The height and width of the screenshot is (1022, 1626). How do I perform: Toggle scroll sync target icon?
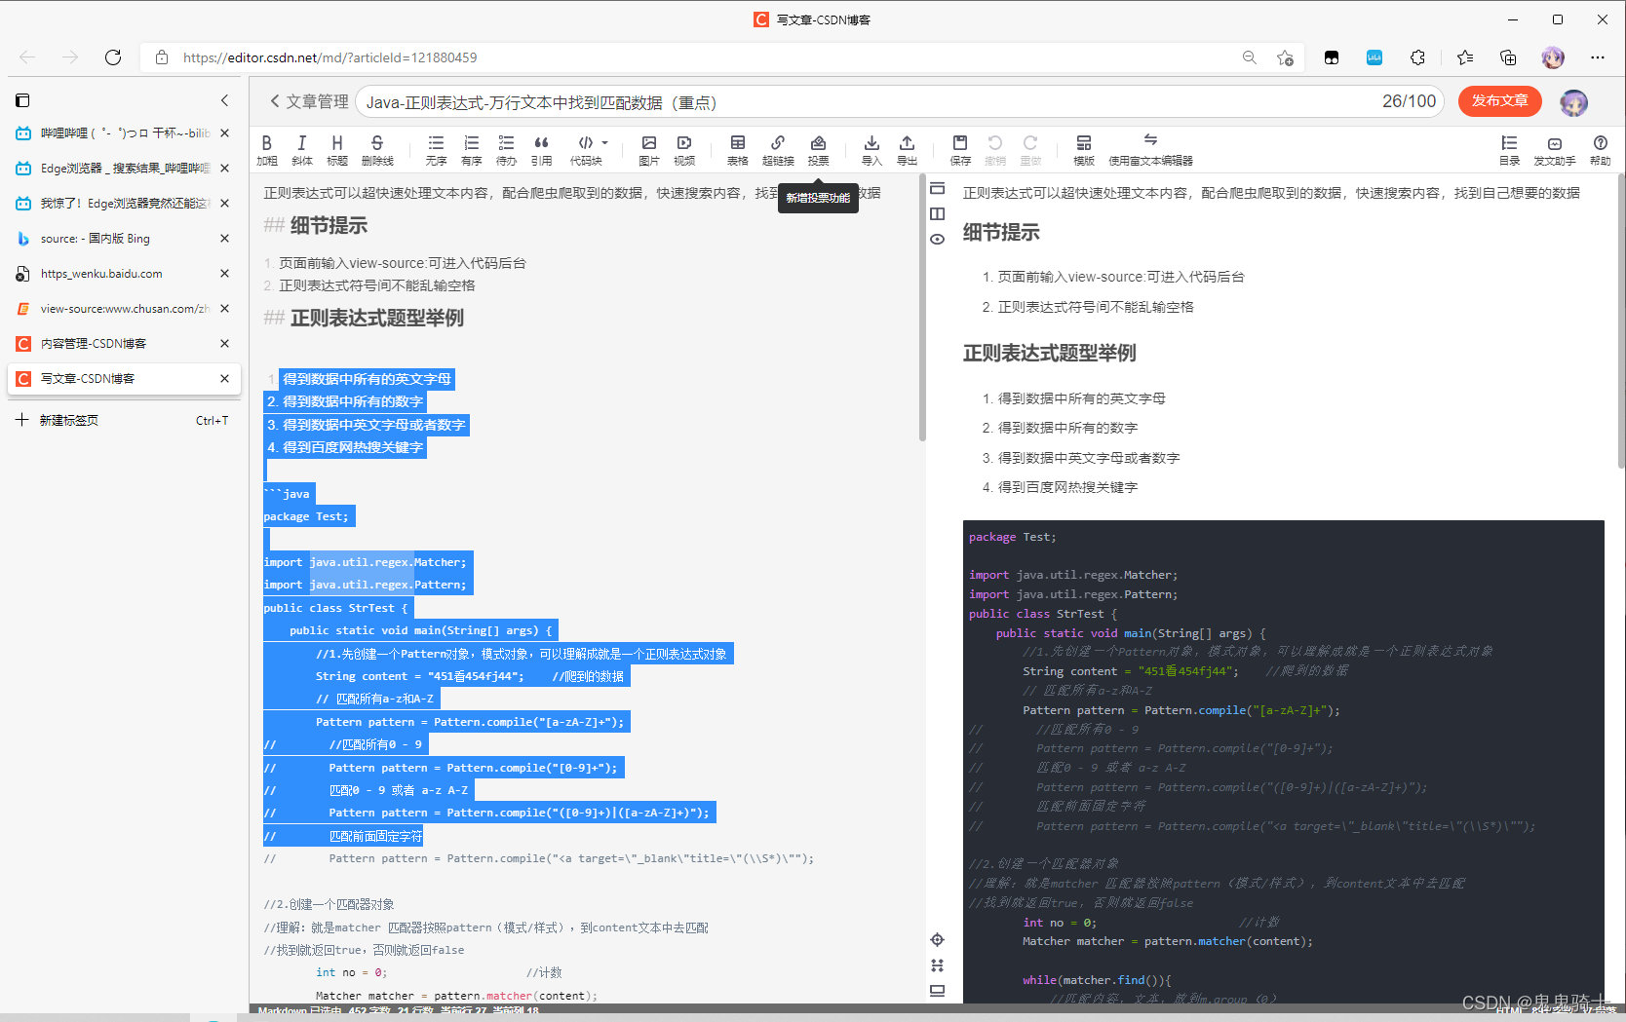tap(937, 939)
